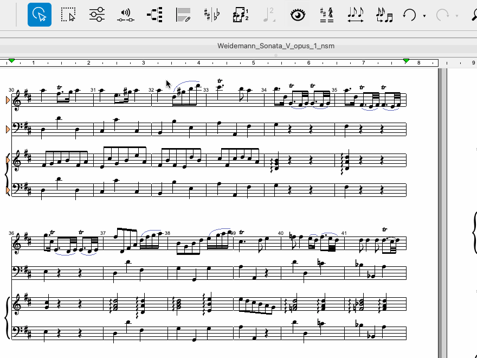This screenshot has width=477, height=358.
Task: Click the orange triangle beside the top treble staff
Action: 8,100
